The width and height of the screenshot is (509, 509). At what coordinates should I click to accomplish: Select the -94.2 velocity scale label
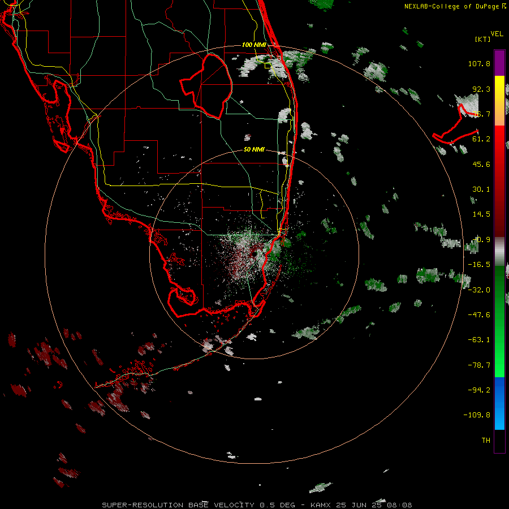tap(479, 390)
